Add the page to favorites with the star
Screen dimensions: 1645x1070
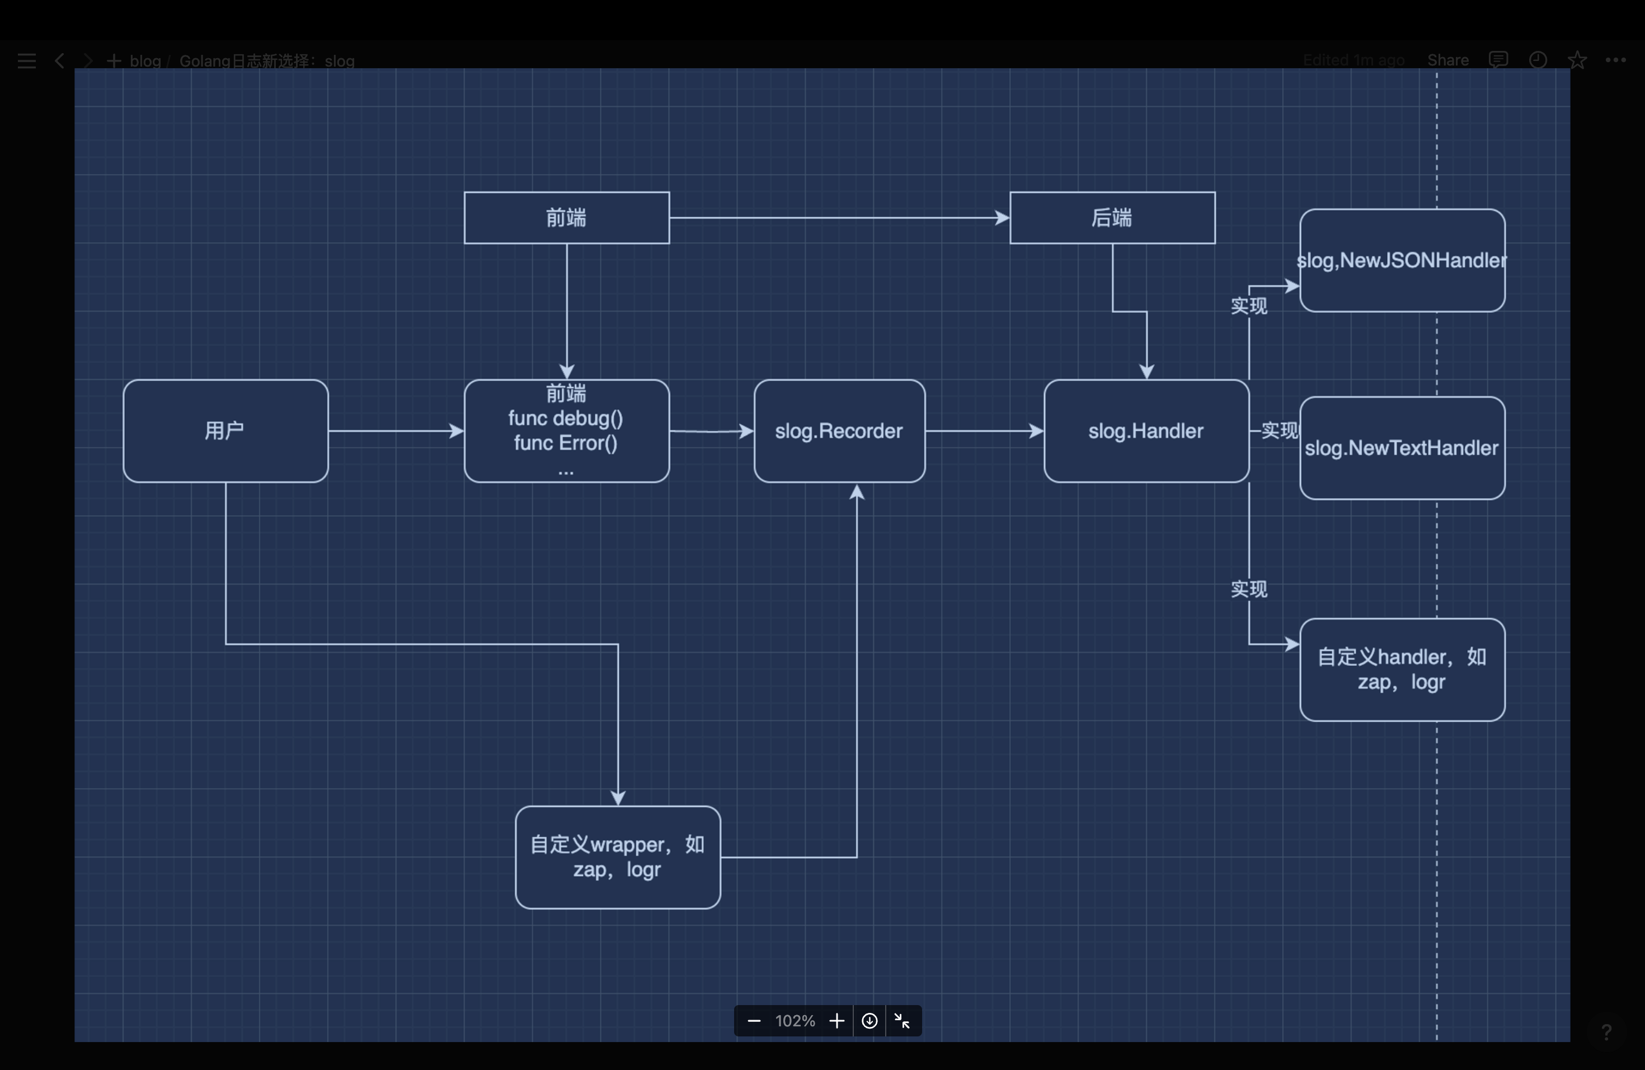tap(1577, 60)
